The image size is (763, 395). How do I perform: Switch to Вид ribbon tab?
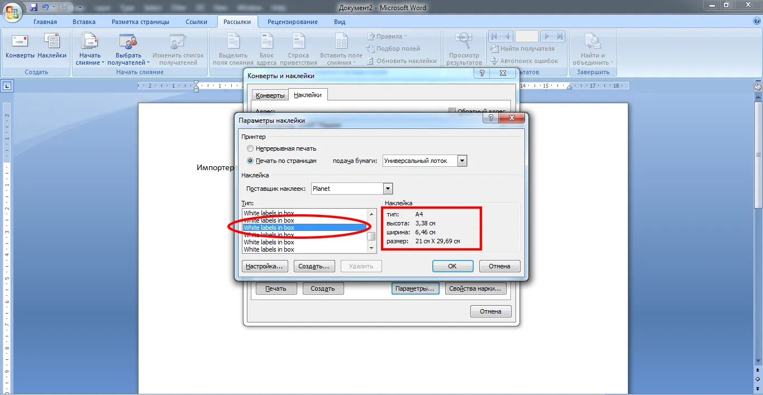point(340,22)
